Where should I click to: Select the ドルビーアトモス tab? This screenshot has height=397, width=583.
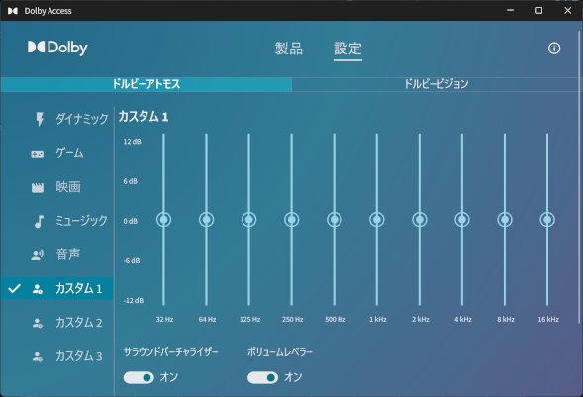pos(146,84)
